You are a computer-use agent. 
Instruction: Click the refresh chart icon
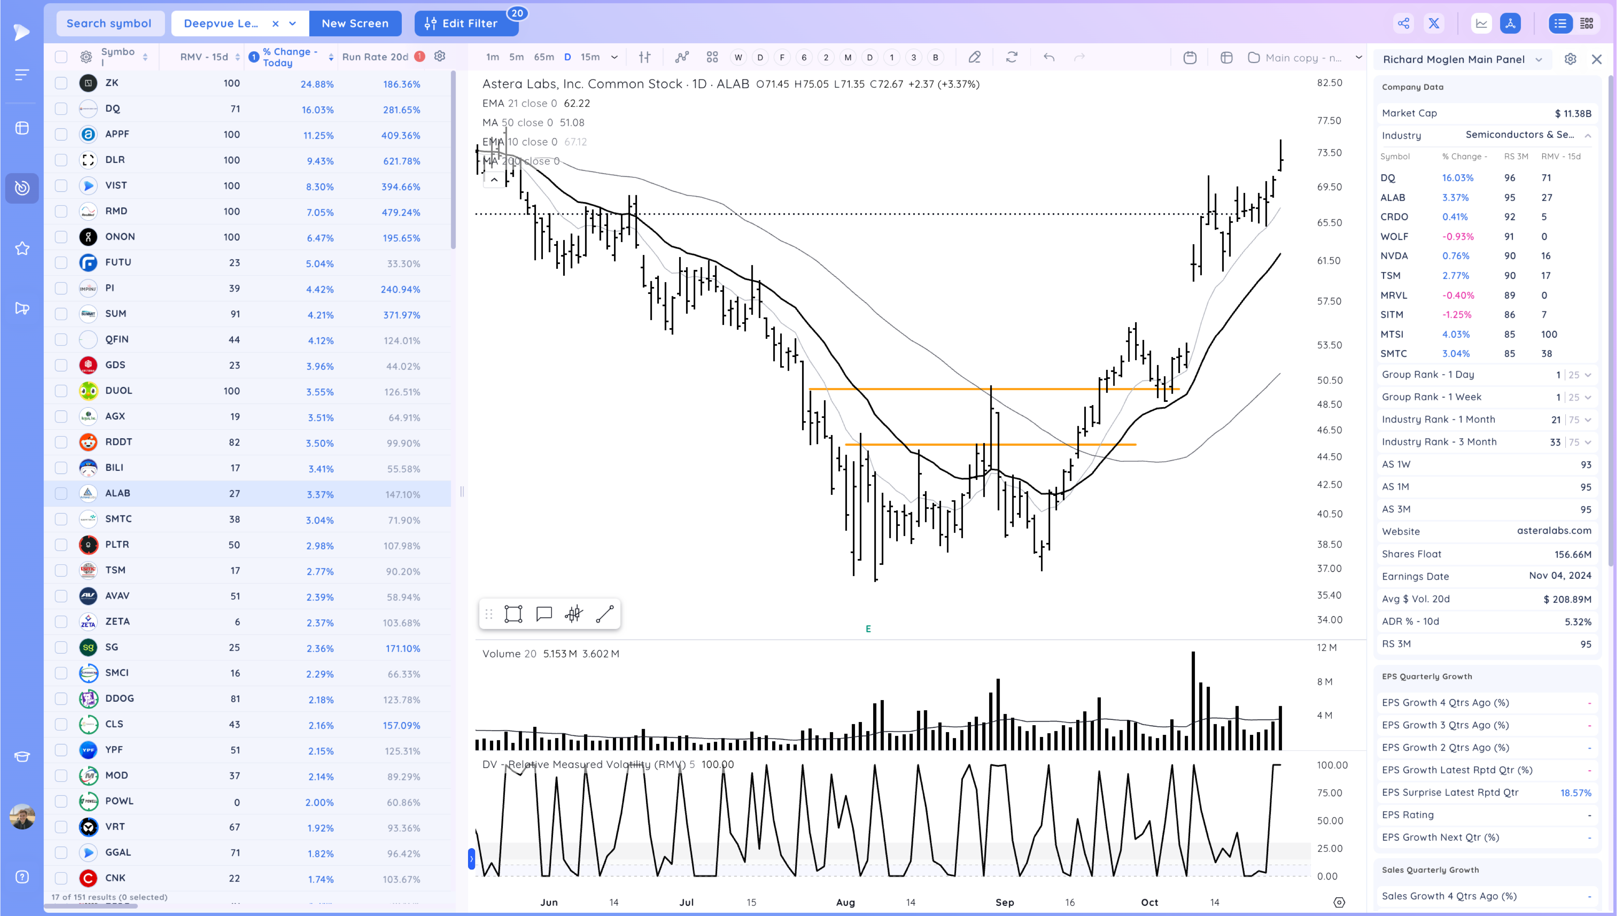point(1011,57)
